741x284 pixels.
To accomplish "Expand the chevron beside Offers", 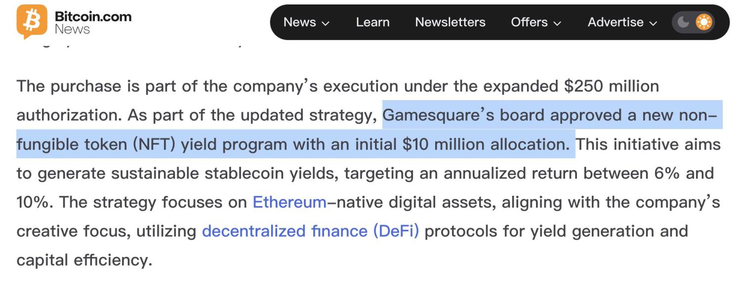I will [557, 23].
